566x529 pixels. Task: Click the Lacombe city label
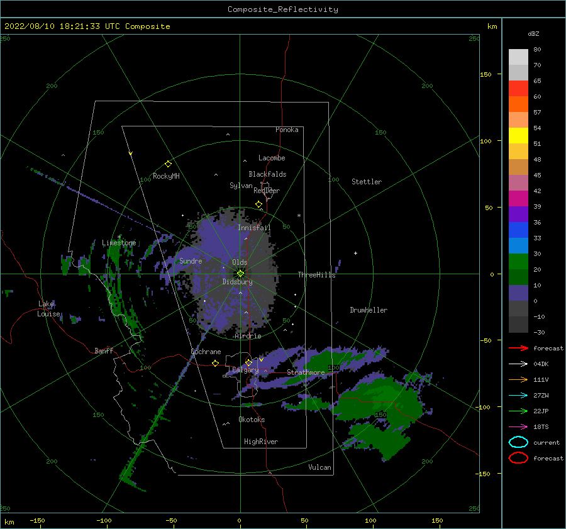(x=272, y=158)
